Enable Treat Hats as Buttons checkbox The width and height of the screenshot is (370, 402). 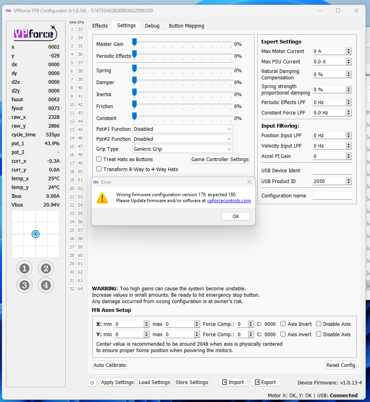pyautogui.click(x=99, y=159)
